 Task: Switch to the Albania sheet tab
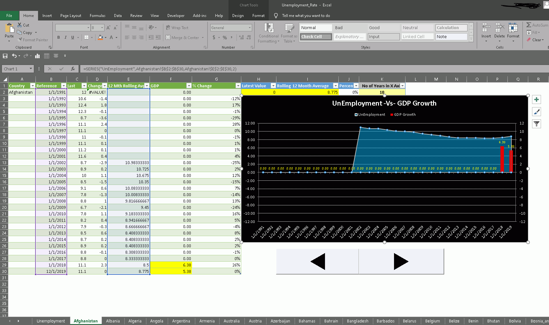[x=113, y=321]
